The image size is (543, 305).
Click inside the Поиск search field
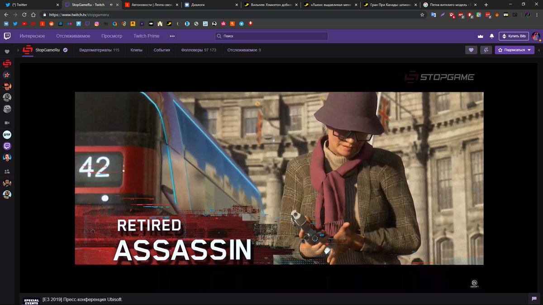click(271, 36)
